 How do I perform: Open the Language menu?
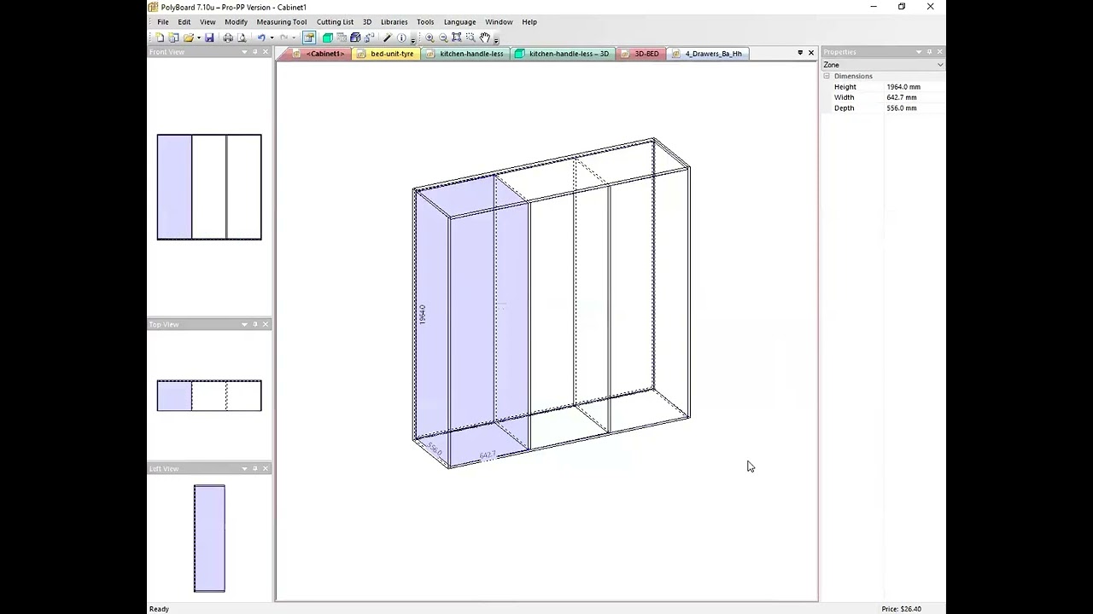click(459, 22)
